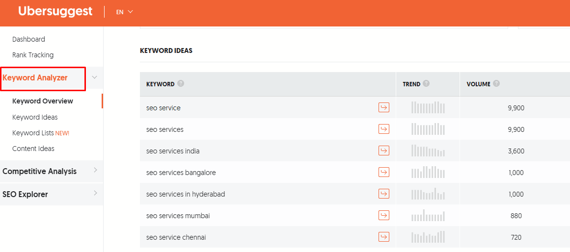This screenshot has width=570, height=252.
Task: Open the EN language dropdown
Action: (124, 12)
